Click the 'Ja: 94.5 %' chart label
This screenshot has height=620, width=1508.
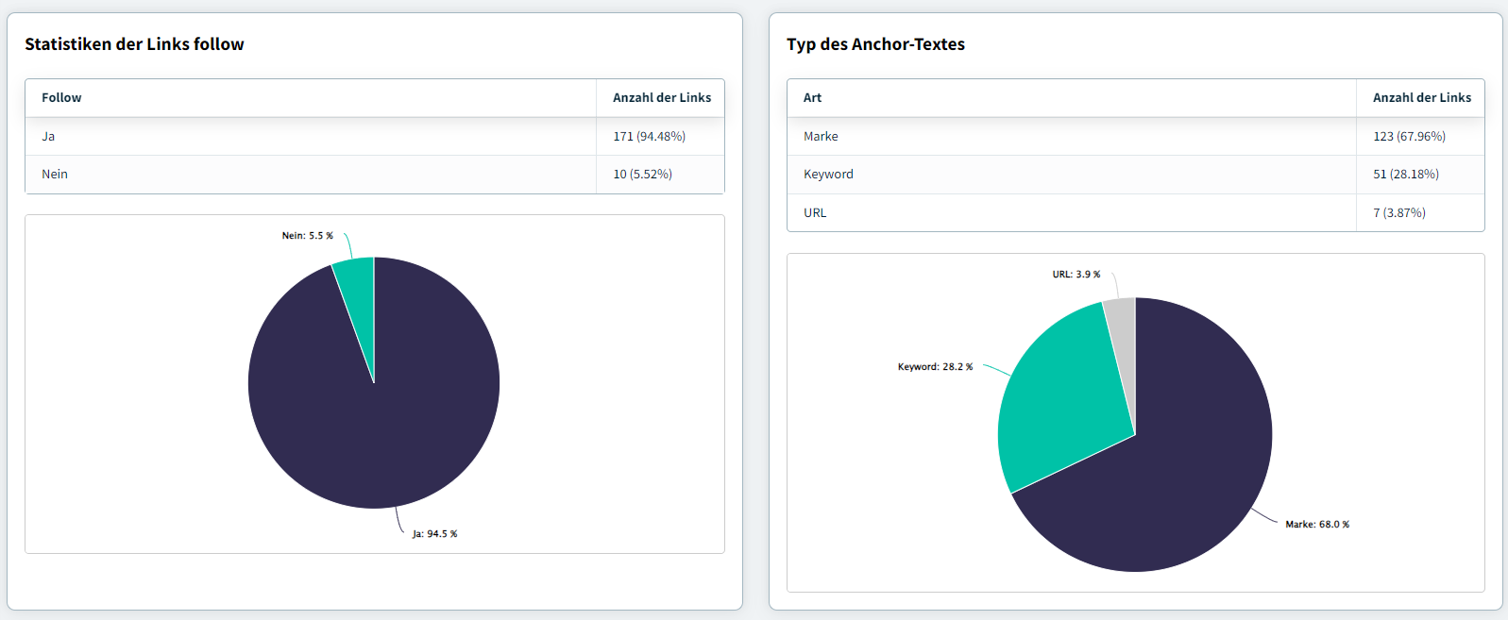coord(434,534)
